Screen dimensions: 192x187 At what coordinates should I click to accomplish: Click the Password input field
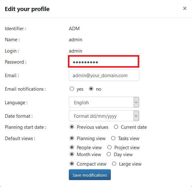[104, 62]
